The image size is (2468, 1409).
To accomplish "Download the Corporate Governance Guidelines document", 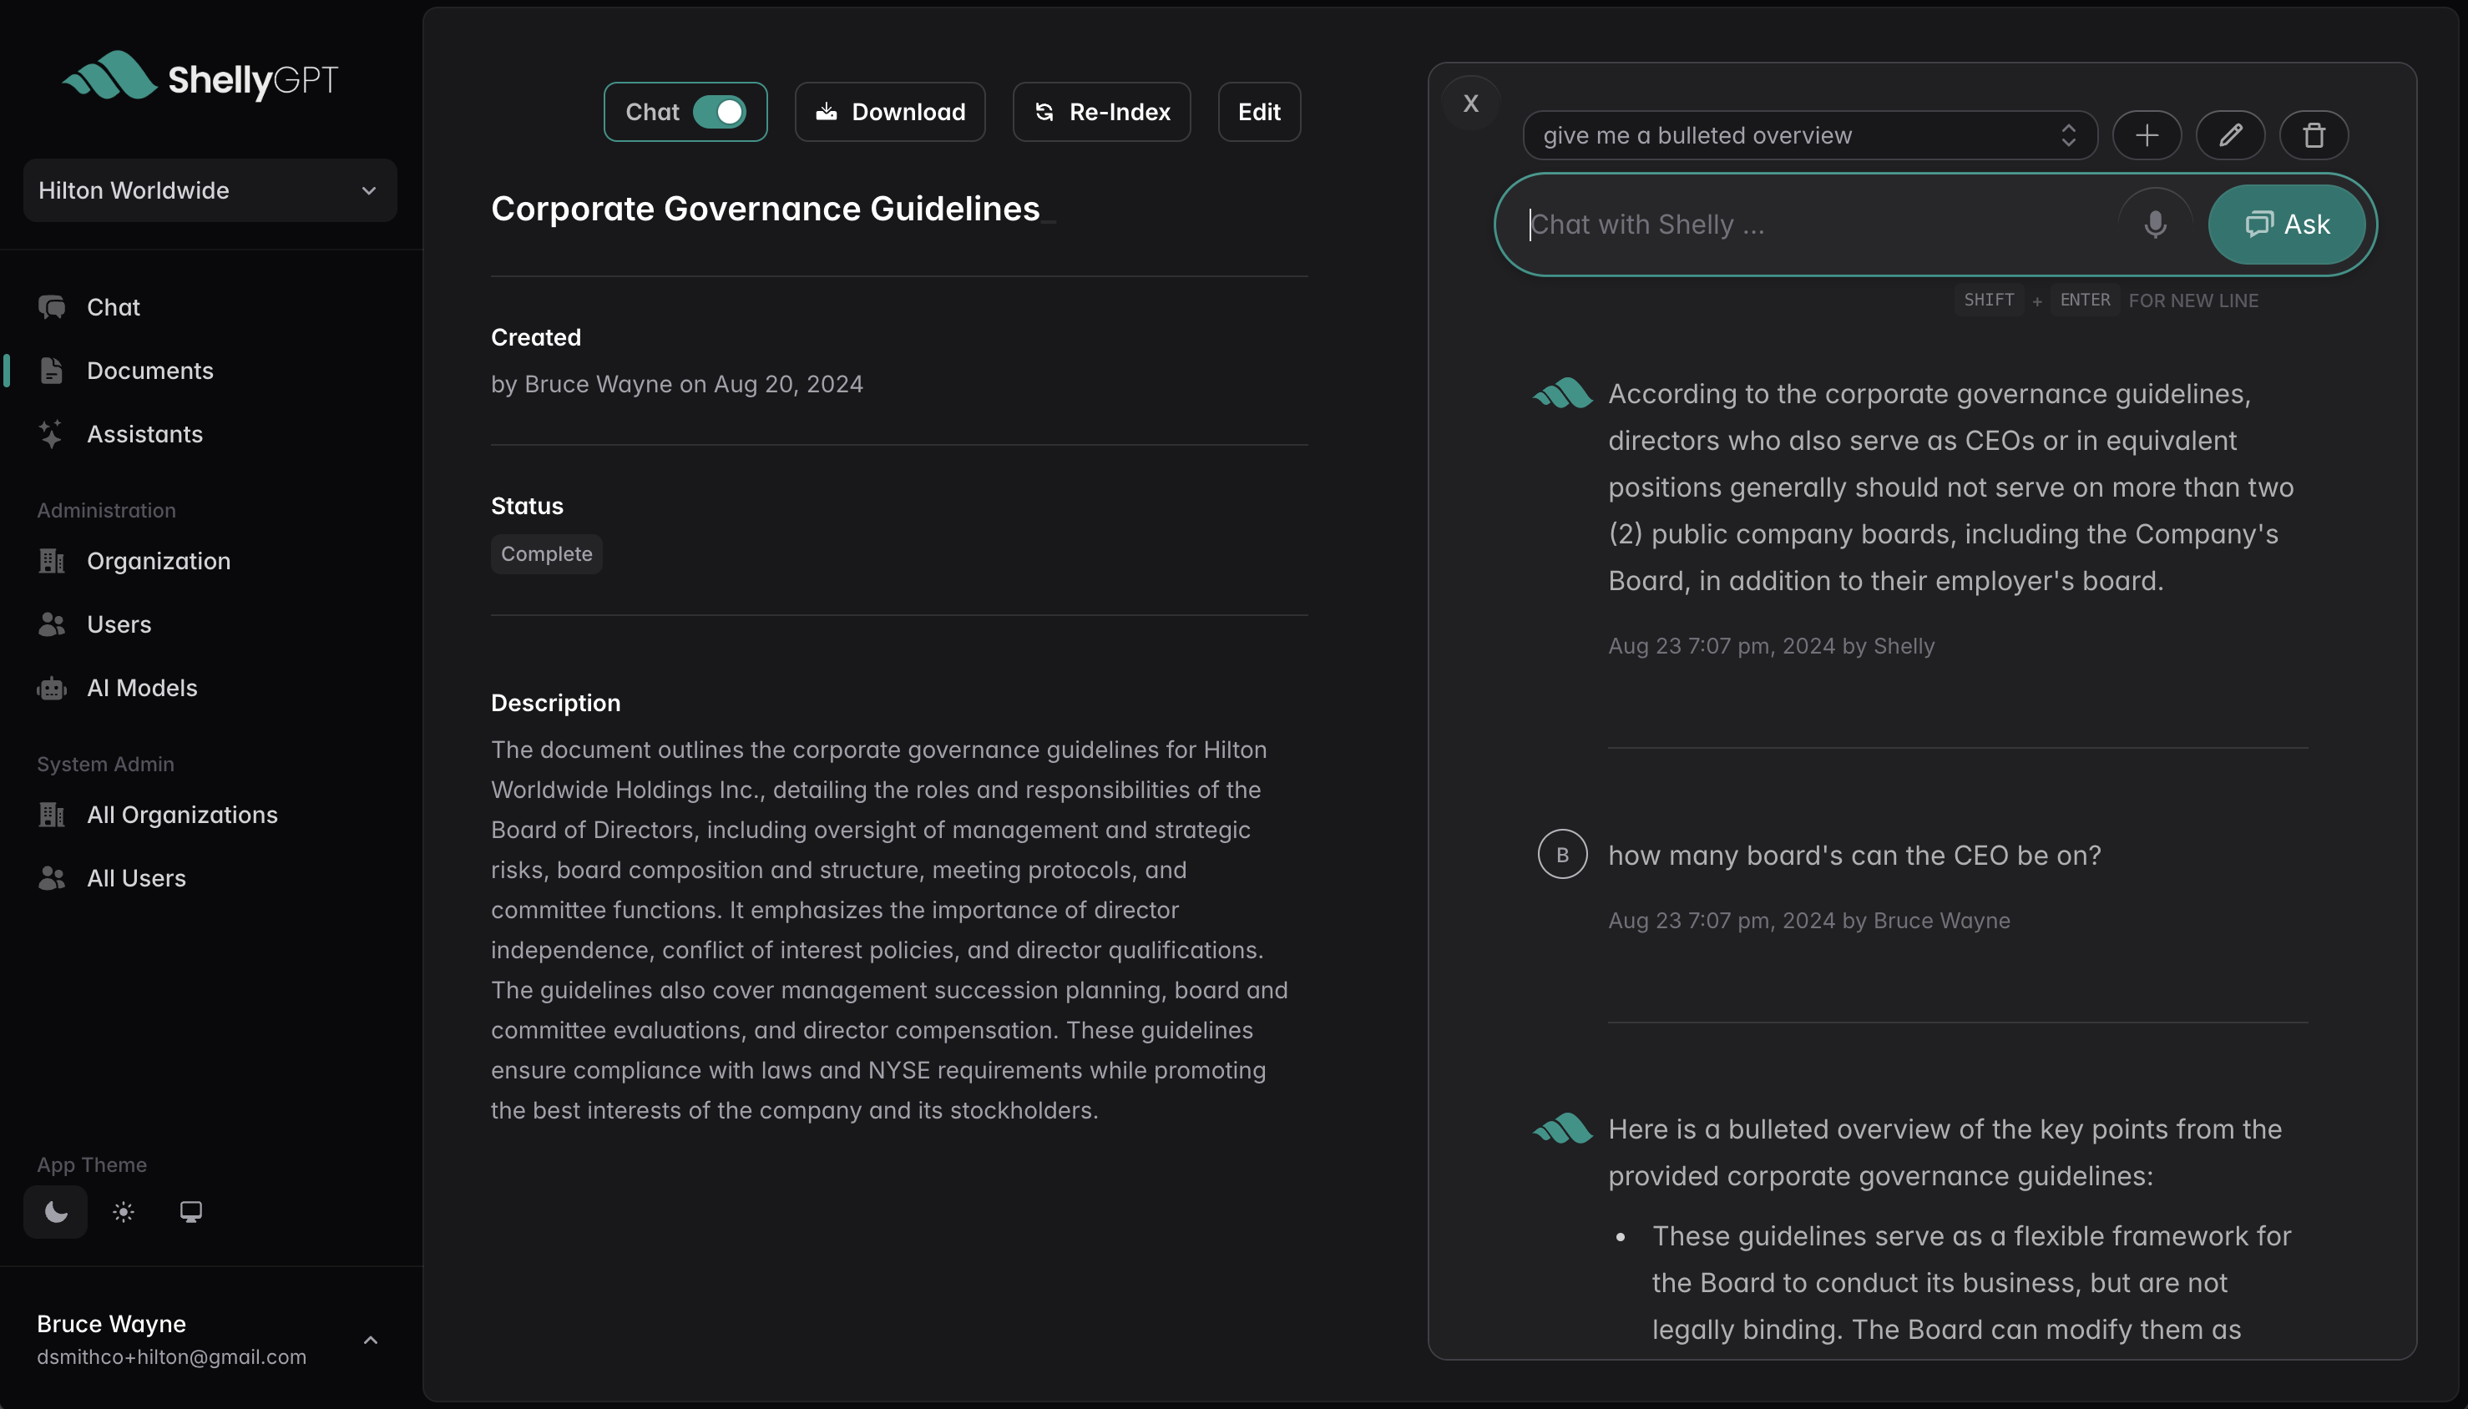I will click(x=888, y=111).
